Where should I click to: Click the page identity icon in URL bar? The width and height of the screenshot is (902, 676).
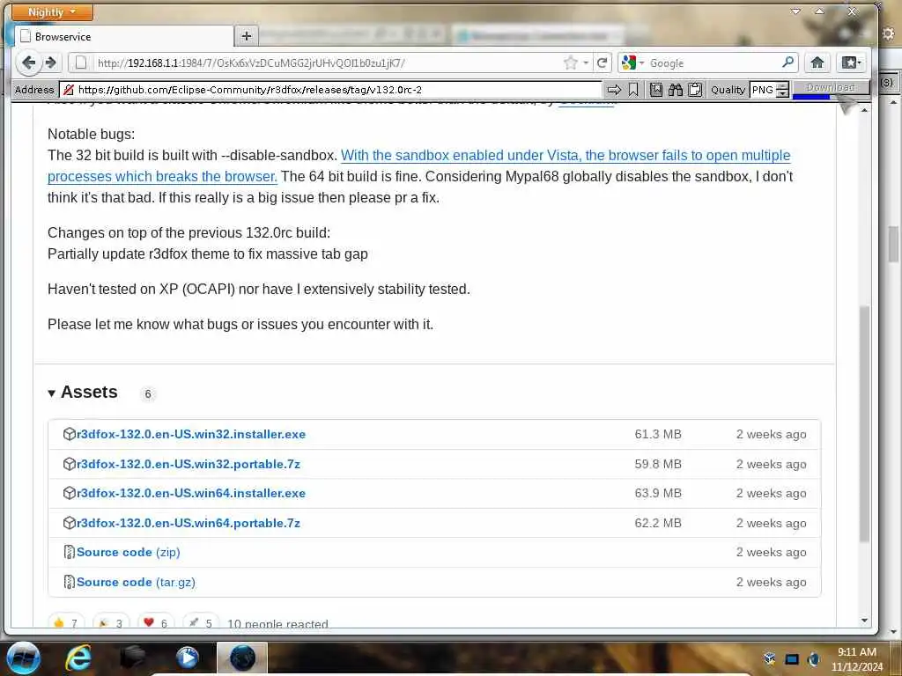tap(81, 62)
